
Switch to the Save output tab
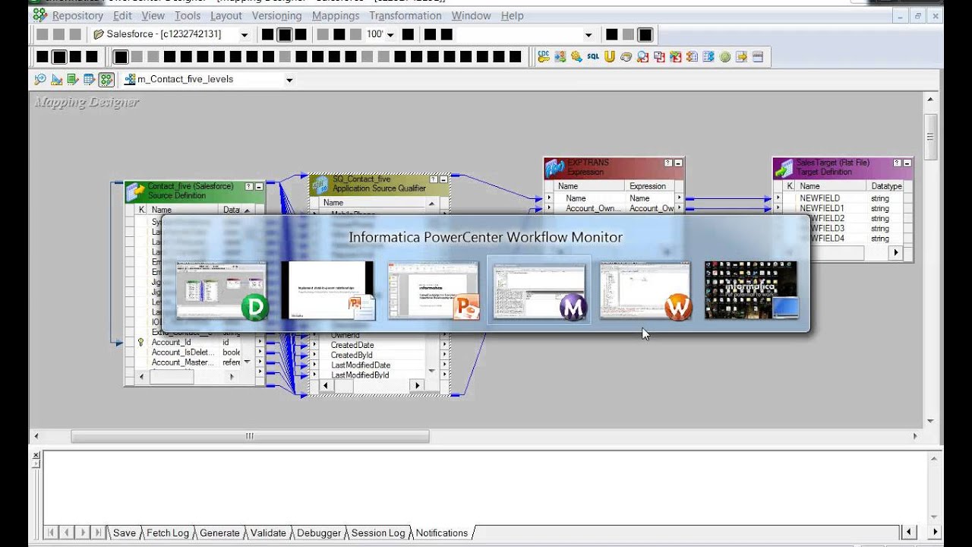click(124, 533)
